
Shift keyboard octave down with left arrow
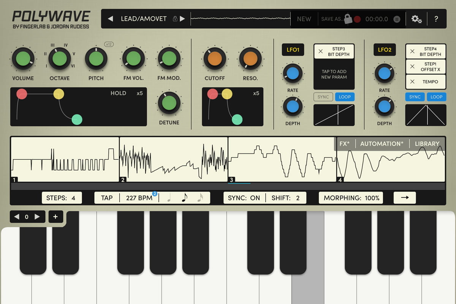point(16,217)
